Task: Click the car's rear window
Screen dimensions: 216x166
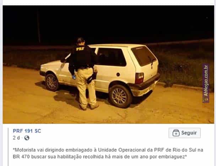Action: tap(144, 56)
